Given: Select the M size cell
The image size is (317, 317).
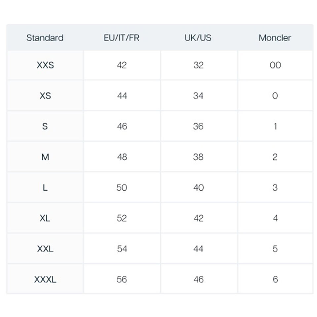Looking at the screenshot, I should pyautogui.click(x=45, y=157).
